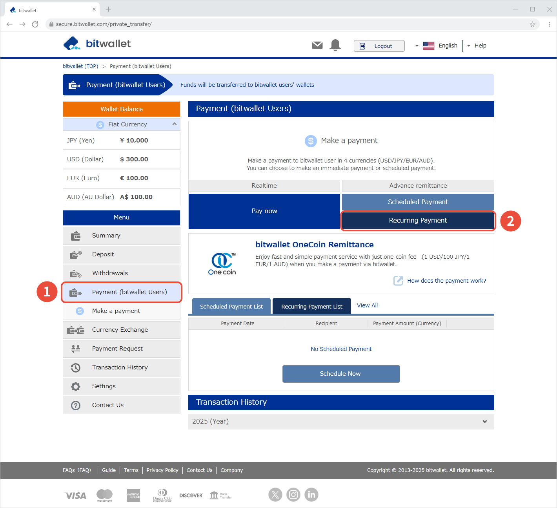Collapse the Fiat Currency section arrow

175,124
